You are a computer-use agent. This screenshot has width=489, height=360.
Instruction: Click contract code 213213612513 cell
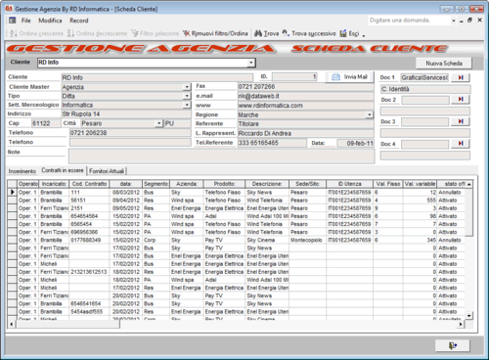point(89,272)
